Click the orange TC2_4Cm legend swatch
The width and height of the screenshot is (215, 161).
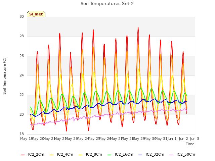[51, 155]
